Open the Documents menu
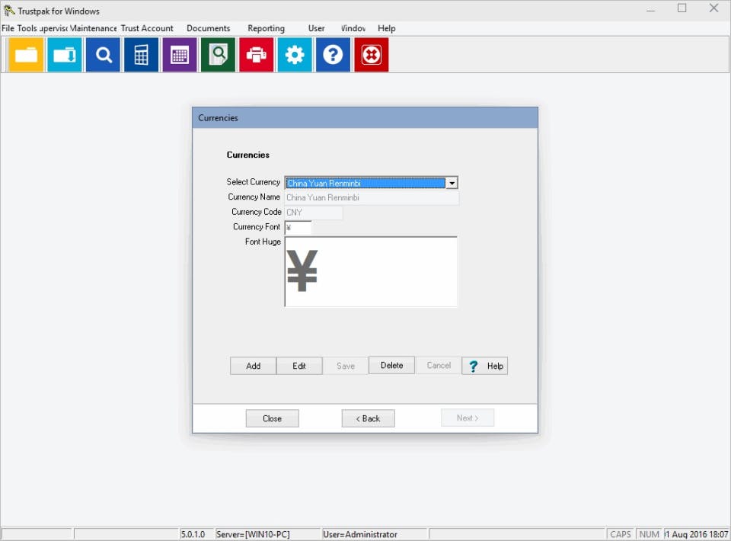Viewport: 731px width, 541px height. [209, 28]
